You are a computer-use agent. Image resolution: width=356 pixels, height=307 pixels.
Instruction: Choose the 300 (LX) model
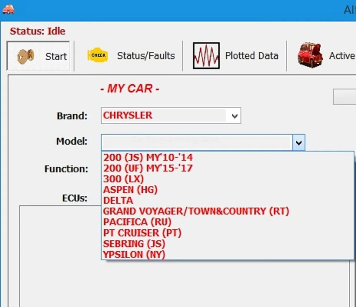tap(124, 179)
